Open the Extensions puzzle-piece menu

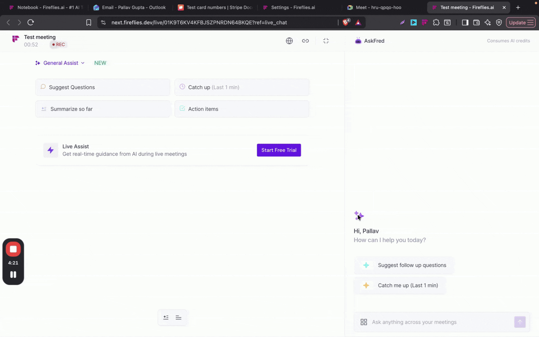436,22
